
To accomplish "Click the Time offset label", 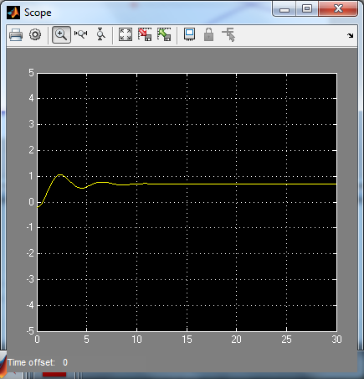I will tap(31, 362).
